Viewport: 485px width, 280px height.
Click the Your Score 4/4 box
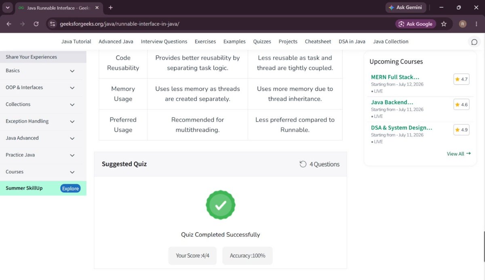click(x=192, y=255)
